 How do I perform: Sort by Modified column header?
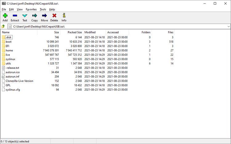(x=90, y=32)
